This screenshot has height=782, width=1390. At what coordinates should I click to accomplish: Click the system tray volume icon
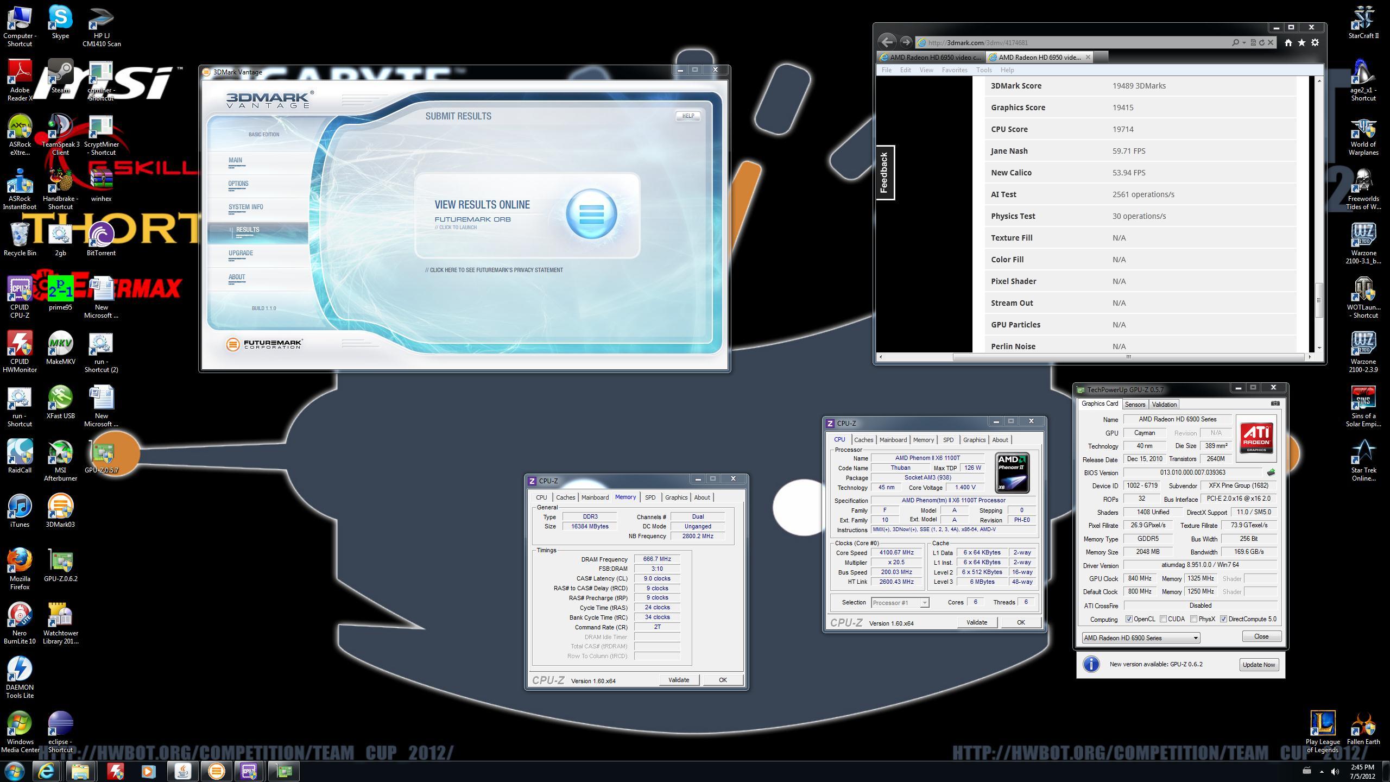(x=1335, y=771)
